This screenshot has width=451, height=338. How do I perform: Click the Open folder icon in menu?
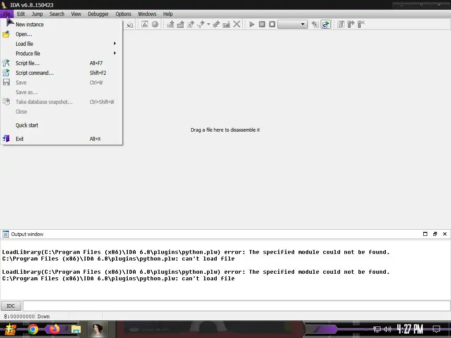coord(6,34)
